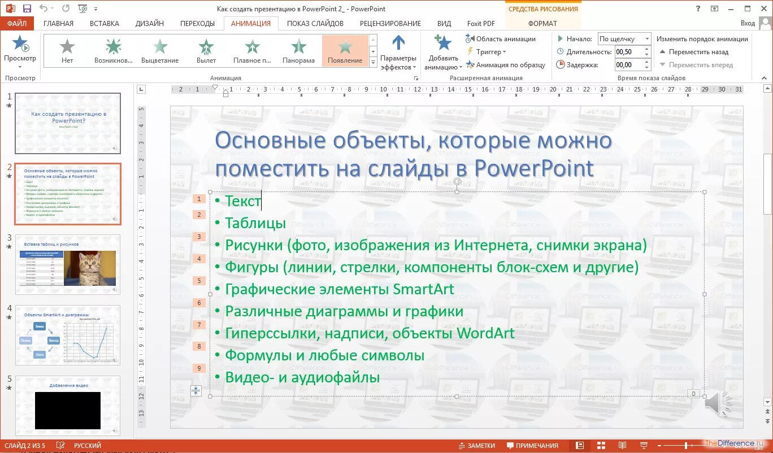Open Ribbon Display Options icon
Image resolution: width=773 pixels, height=453 pixels.
pyautogui.click(x=715, y=8)
